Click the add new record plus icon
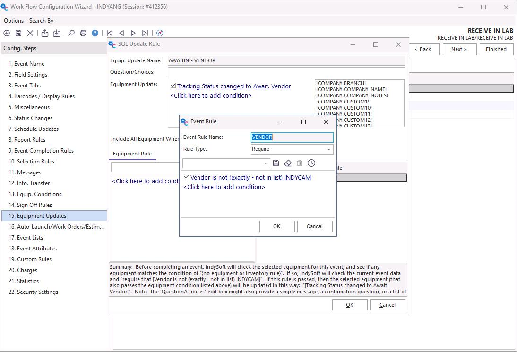This screenshot has height=352, width=517. [x=7, y=33]
